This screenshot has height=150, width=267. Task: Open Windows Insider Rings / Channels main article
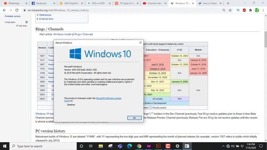[73, 34]
